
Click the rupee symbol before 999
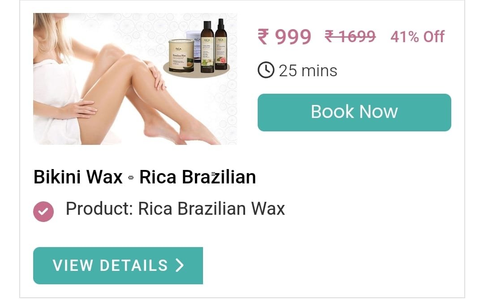(264, 36)
